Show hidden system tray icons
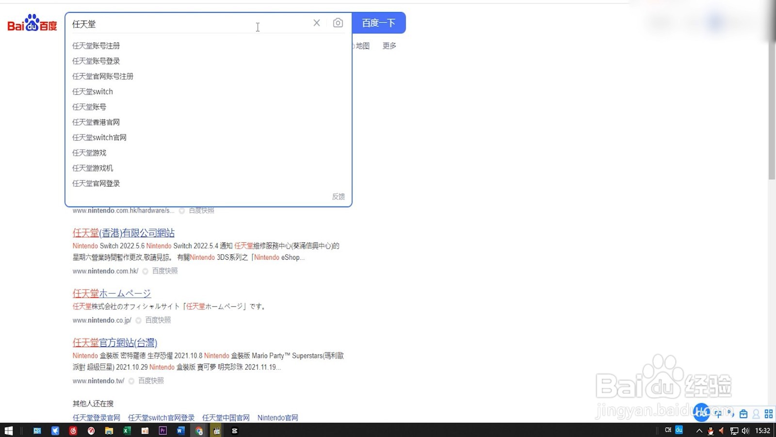Image resolution: width=776 pixels, height=437 pixels. click(x=699, y=431)
